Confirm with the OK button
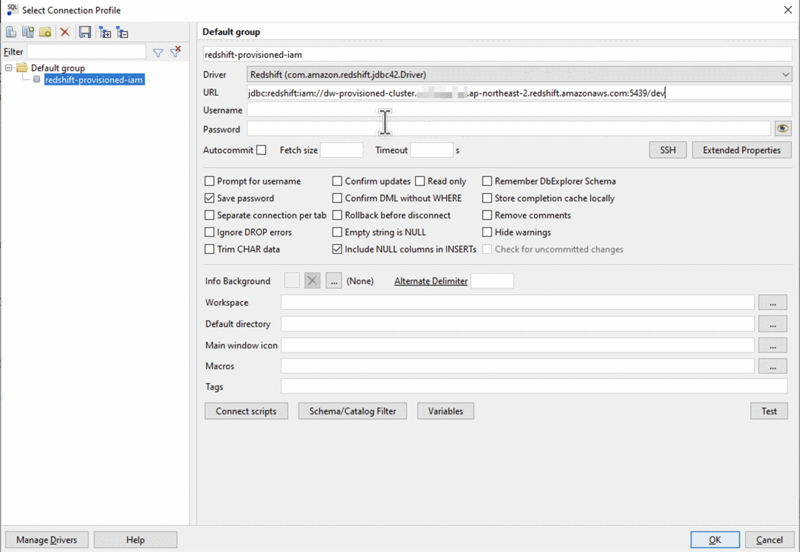The height and width of the screenshot is (552, 800). pos(715,540)
